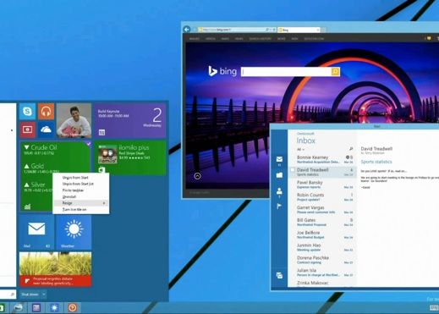Open People icon in Mail sidebar
The width and height of the screenshot is (439, 314).
click(279, 191)
